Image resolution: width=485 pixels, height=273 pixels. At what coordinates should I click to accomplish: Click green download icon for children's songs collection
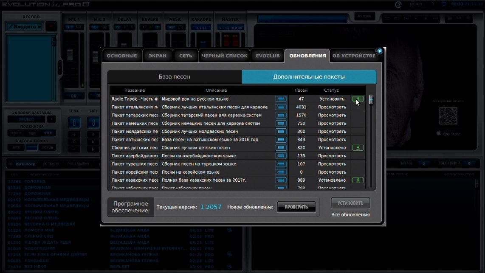(358, 147)
